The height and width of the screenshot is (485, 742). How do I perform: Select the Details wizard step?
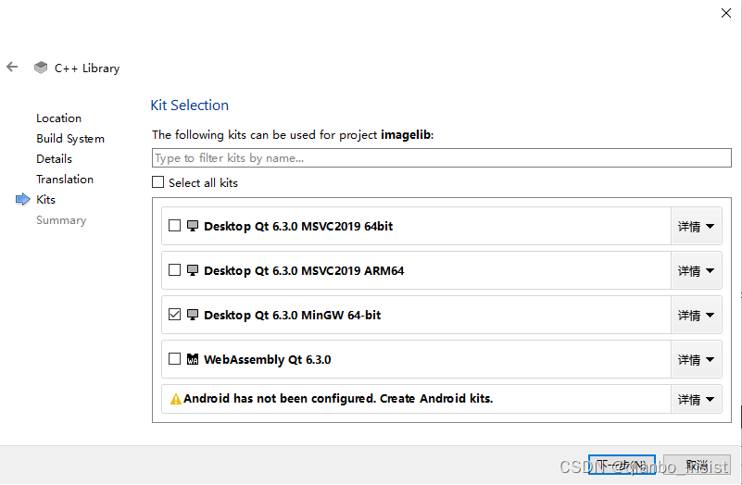point(54,159)
